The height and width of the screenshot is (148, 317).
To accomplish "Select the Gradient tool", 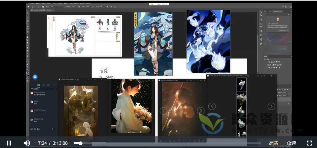I will click(x=28, y=45).
